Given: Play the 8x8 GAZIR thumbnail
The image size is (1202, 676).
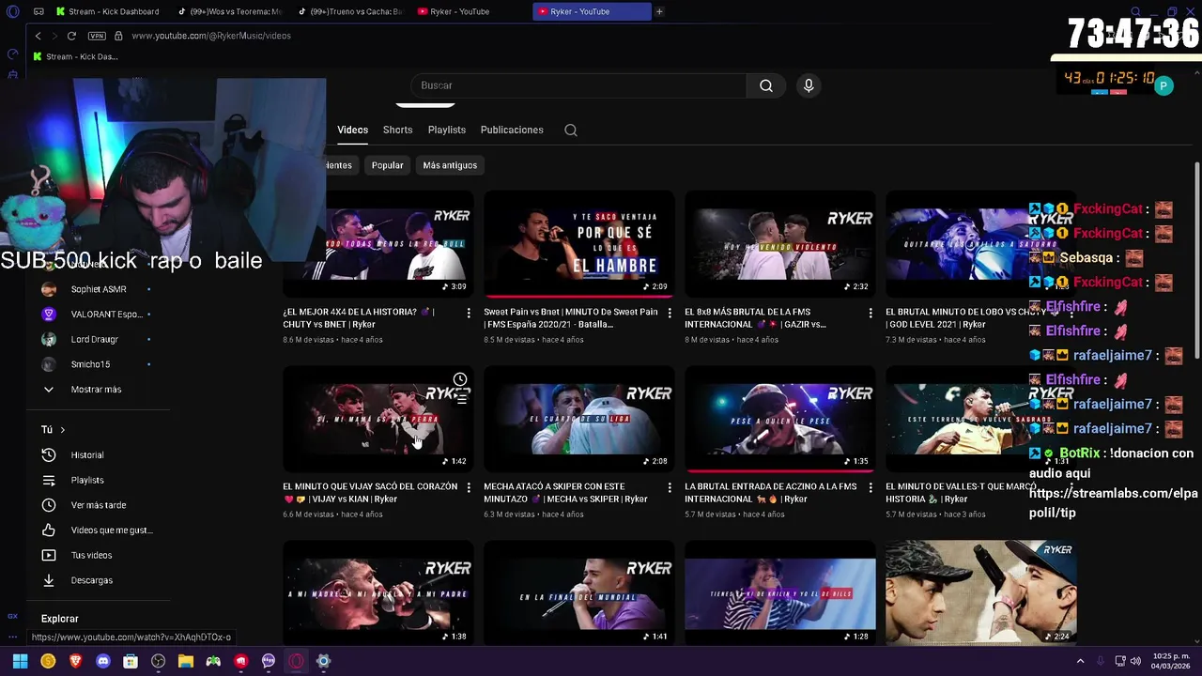Looking at the screenshot, I should [x=779, y=243].
